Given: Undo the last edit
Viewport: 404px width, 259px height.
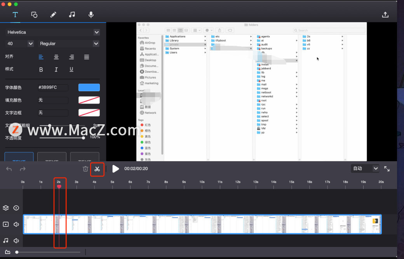Looking at the screenshot, I should pyautogui.click(x=9, y=169).
